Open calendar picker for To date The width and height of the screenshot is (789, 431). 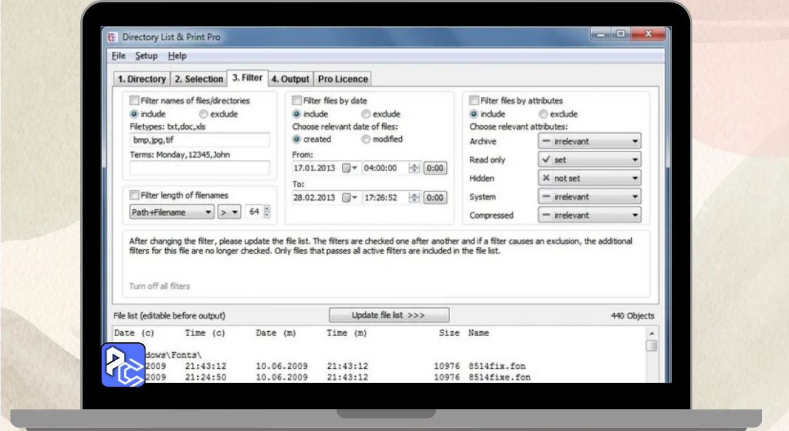[350, 198]
